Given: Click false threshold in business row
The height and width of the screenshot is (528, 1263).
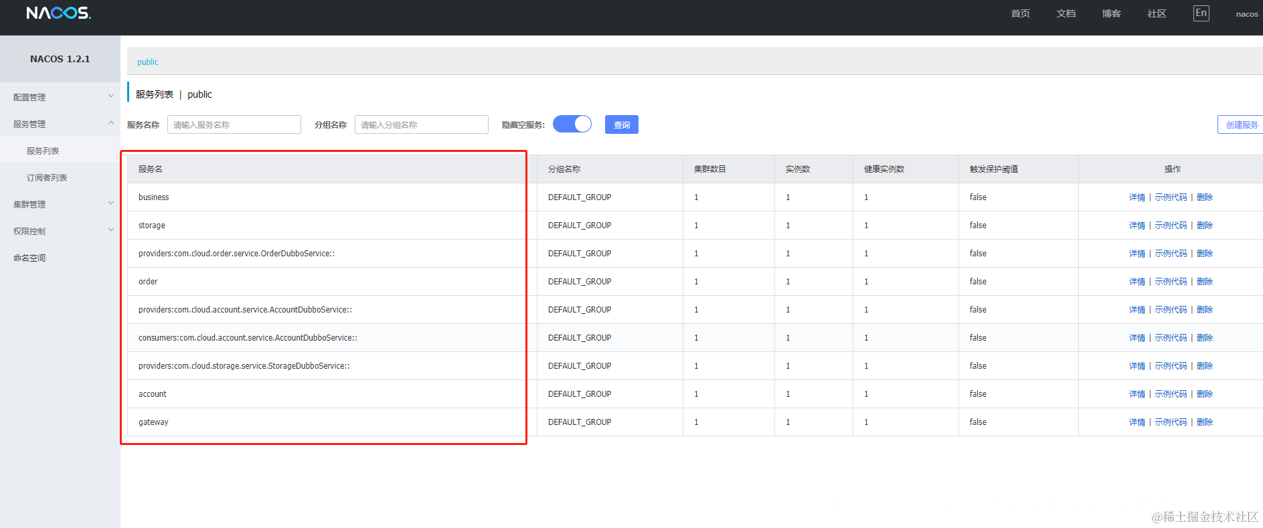Looking at the screenshot, I should tap(978, 197).
